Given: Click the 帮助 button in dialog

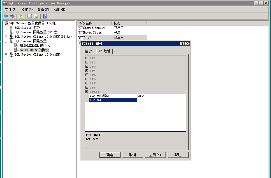Looking at the screenshot, I should pos(178,155).
